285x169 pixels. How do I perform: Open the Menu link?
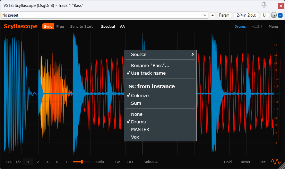click(273, 27)
